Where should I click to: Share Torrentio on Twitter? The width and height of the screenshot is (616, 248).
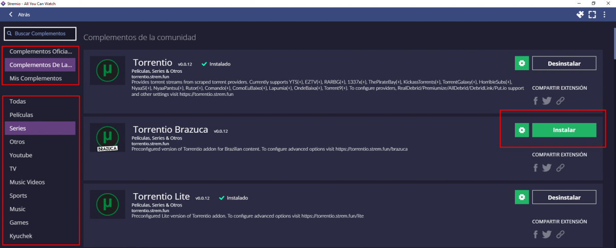click(x=547, y=100)
